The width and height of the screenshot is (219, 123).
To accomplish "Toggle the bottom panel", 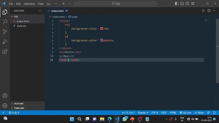I will click(x=182, y=4).
